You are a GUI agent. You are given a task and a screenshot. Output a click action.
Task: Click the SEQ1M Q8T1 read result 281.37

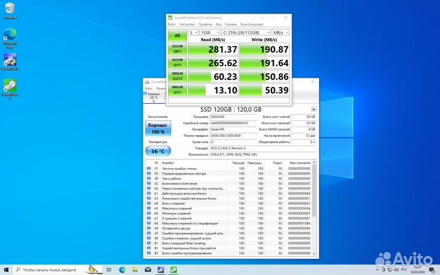click(x=213, y=49)
